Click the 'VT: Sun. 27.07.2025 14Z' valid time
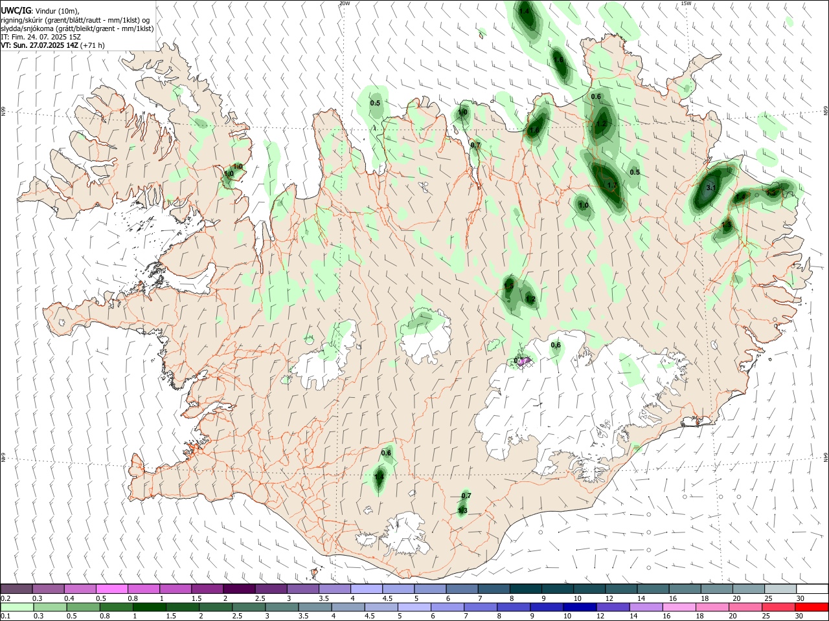 pos(40,45)
